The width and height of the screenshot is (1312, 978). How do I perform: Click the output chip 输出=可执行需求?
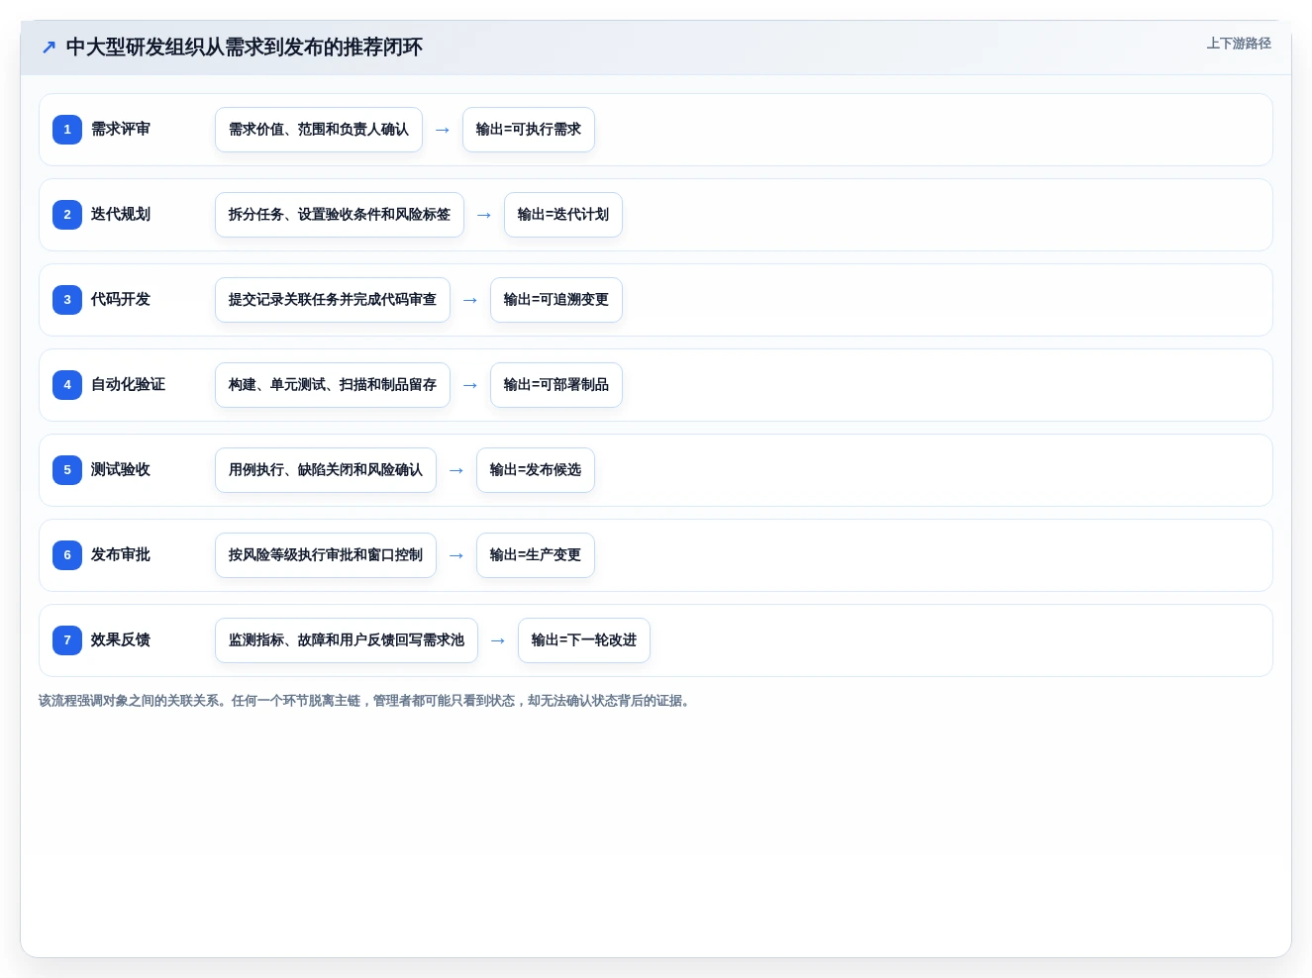[529, 130]
